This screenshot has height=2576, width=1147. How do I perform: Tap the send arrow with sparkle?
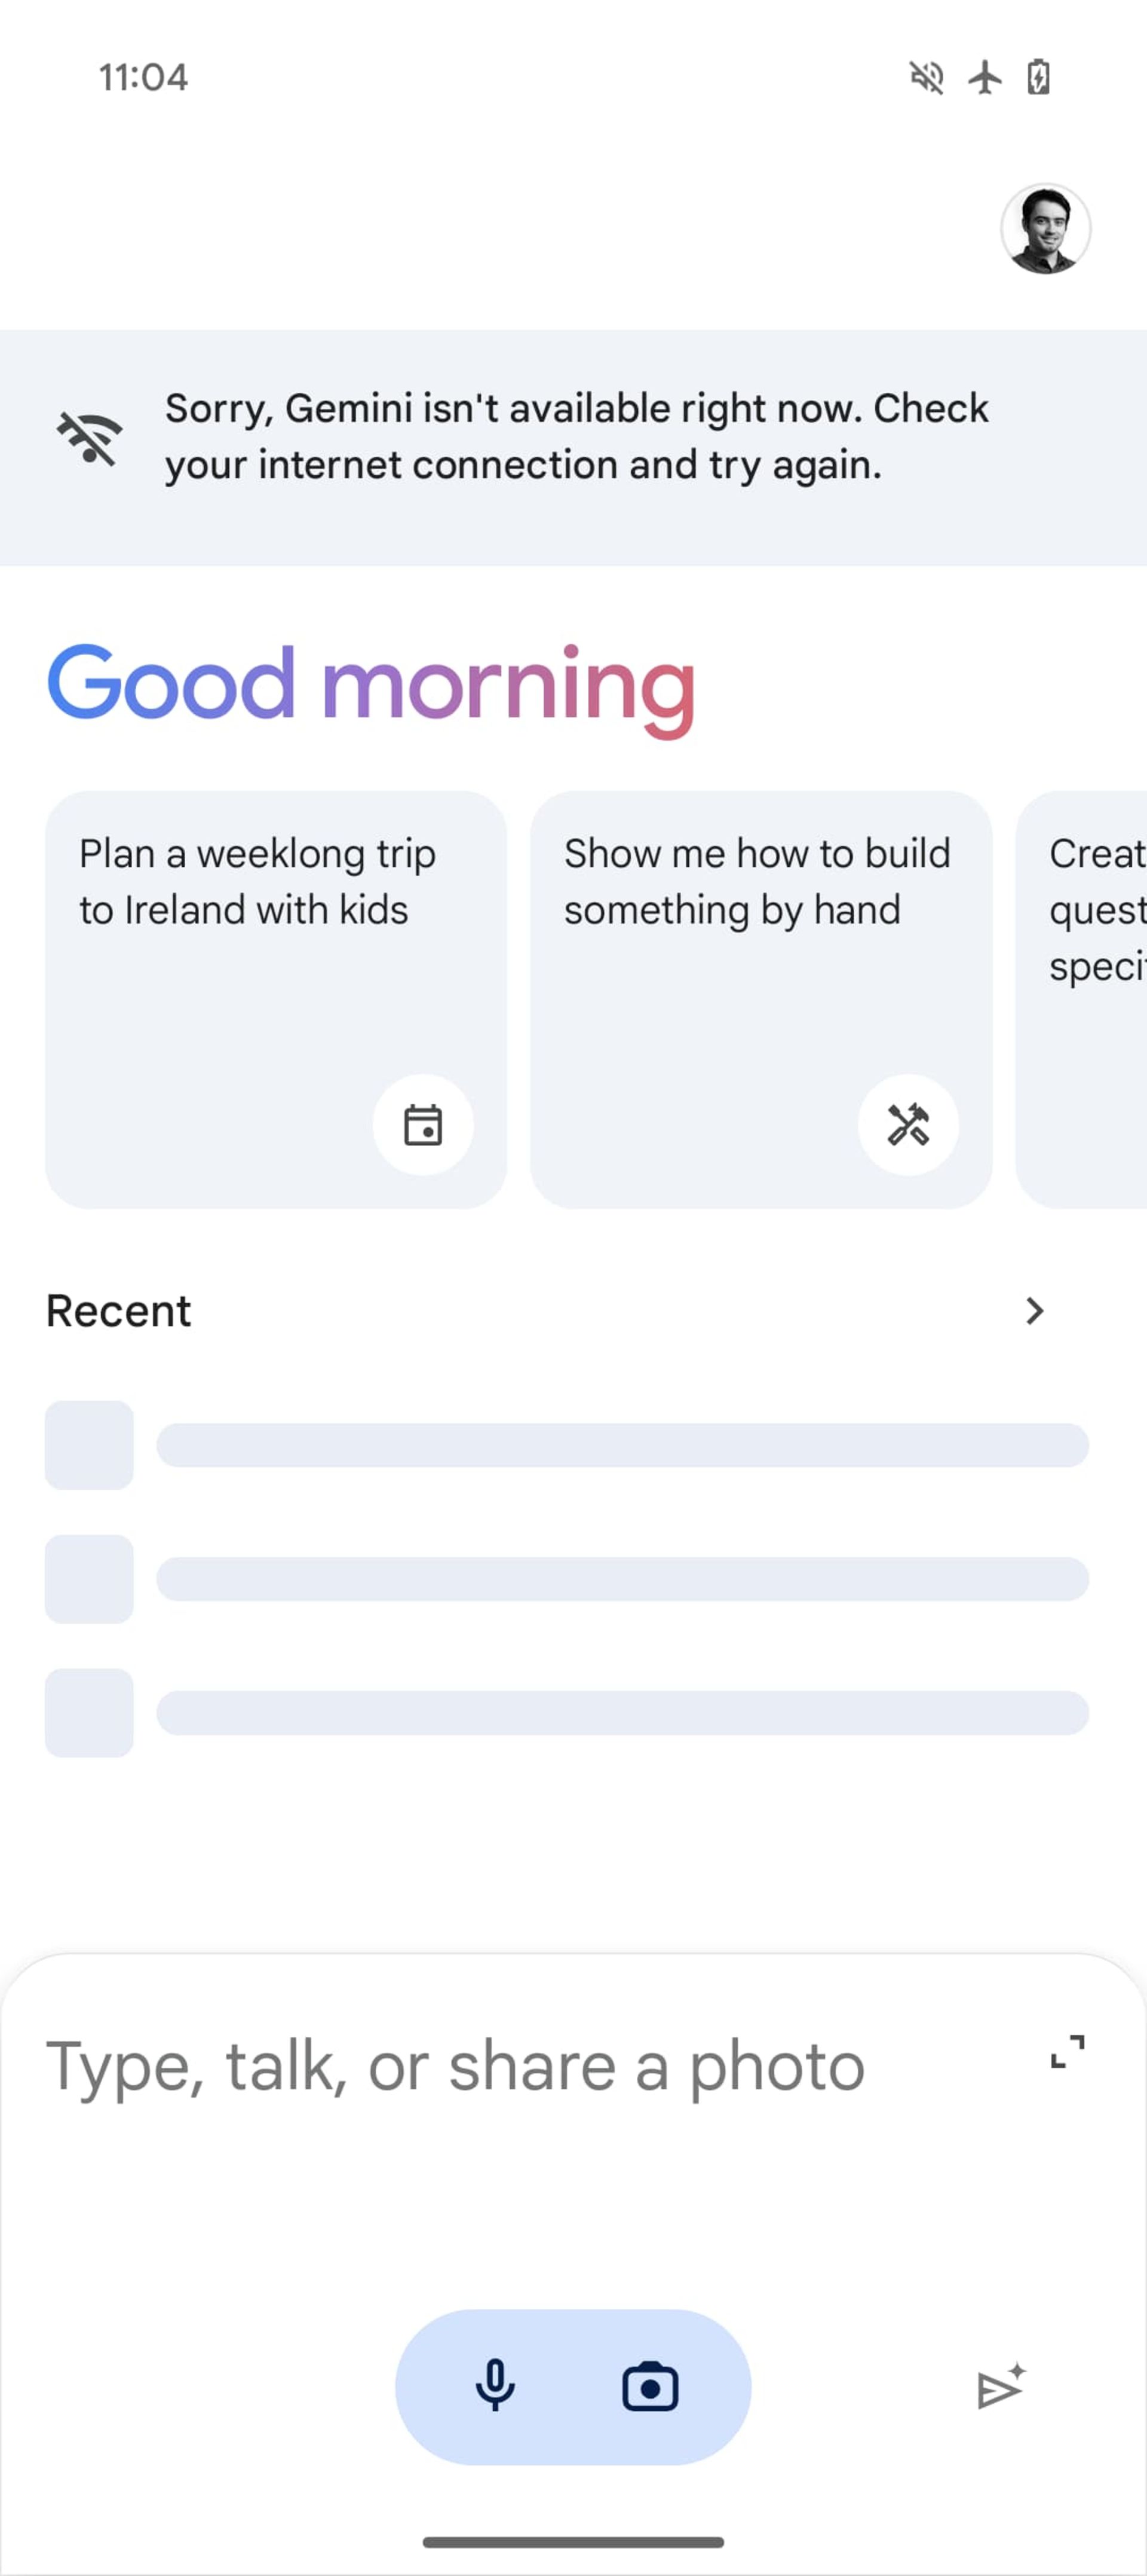pyautogui.click(x=1001, y=2387)
